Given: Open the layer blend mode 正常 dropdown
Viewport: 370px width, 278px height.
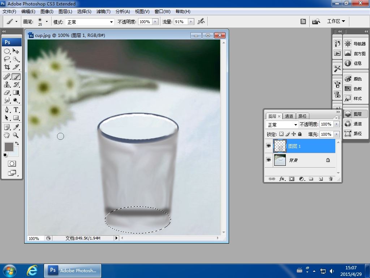Looking at the screenshot, I should 282,125.
